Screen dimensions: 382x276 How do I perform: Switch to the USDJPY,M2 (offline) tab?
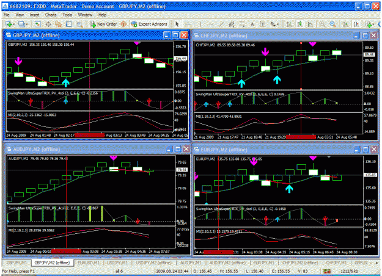pos(153,263)
